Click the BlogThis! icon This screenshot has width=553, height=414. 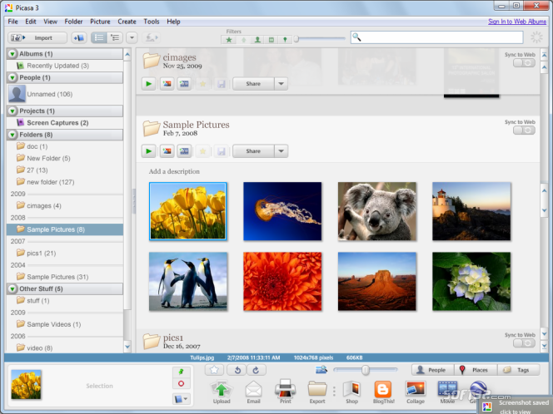pos(383,389)
